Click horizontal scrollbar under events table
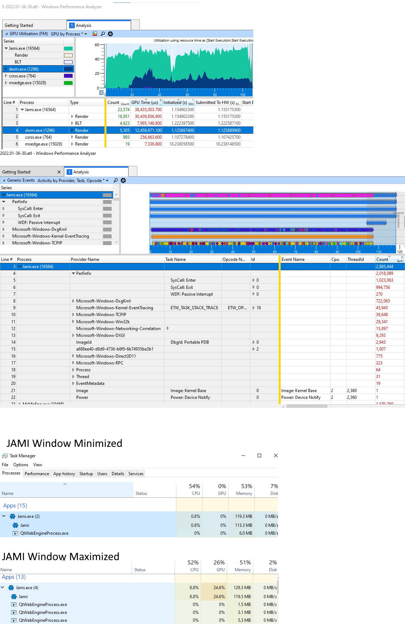This screenshot has width=405, height=630. coord(307,406)
